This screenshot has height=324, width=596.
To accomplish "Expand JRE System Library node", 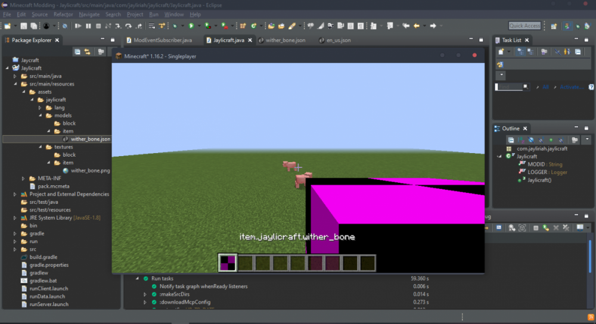I will (x=15, y=217).
